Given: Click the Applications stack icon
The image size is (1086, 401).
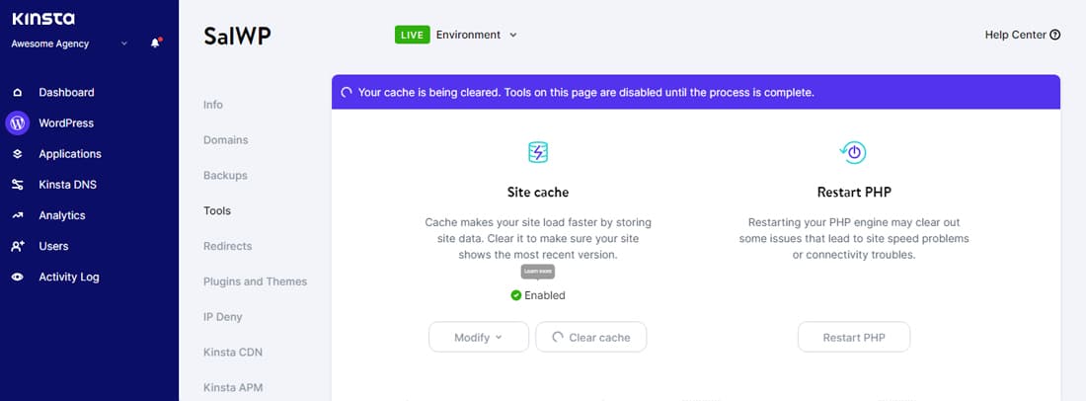Looking at the screenshot, I should click(x=17, y=154).
